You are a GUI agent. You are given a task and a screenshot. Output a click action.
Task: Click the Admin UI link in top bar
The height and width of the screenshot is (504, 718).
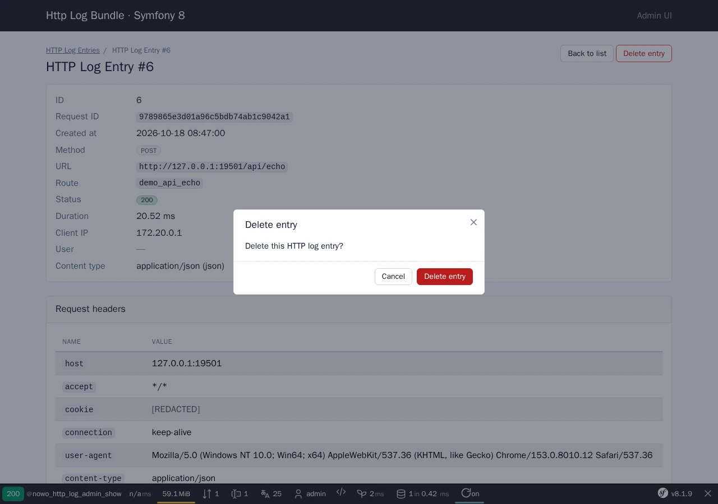pyautogui.click(x=654, y=16)
